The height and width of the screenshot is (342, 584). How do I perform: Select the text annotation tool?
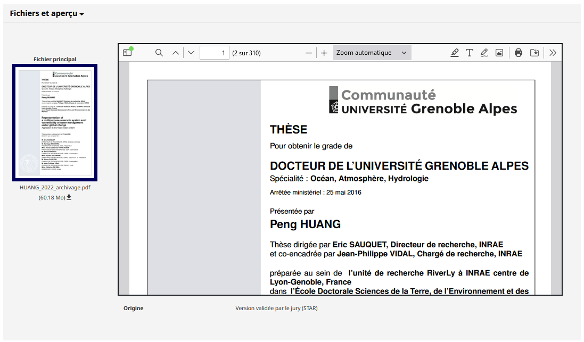(470, 53)
